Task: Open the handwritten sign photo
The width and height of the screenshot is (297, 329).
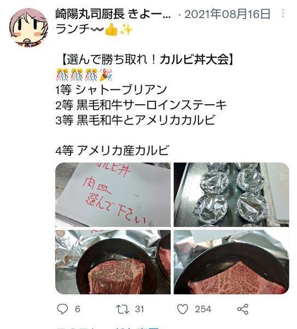Action: [x=113, y=195]
